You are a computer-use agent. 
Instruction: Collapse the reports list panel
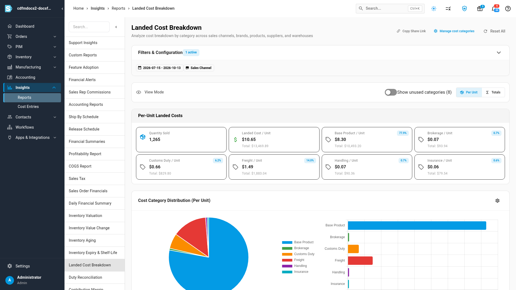coord(116,27)
